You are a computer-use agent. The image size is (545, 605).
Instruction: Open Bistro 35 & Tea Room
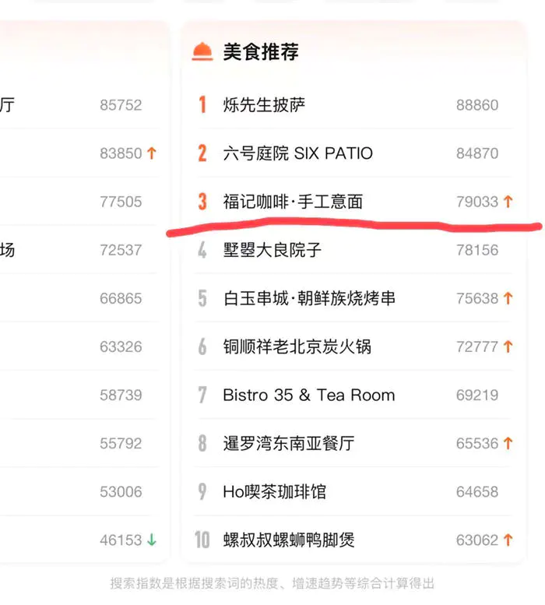pyautogui.click(x=308, y=395)
